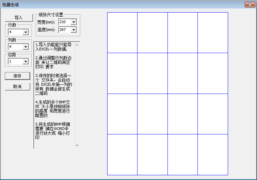257x180 pixels.
Task: Open the 宽度 width dropdown arrow
Action: click(x=74, y=22)
